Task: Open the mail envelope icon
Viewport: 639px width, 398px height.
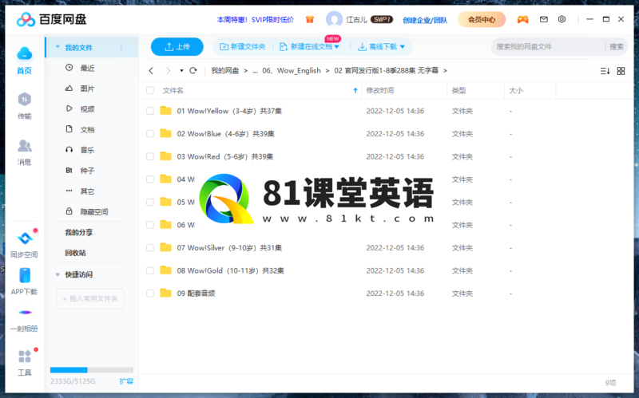Action: coord(544,19)
